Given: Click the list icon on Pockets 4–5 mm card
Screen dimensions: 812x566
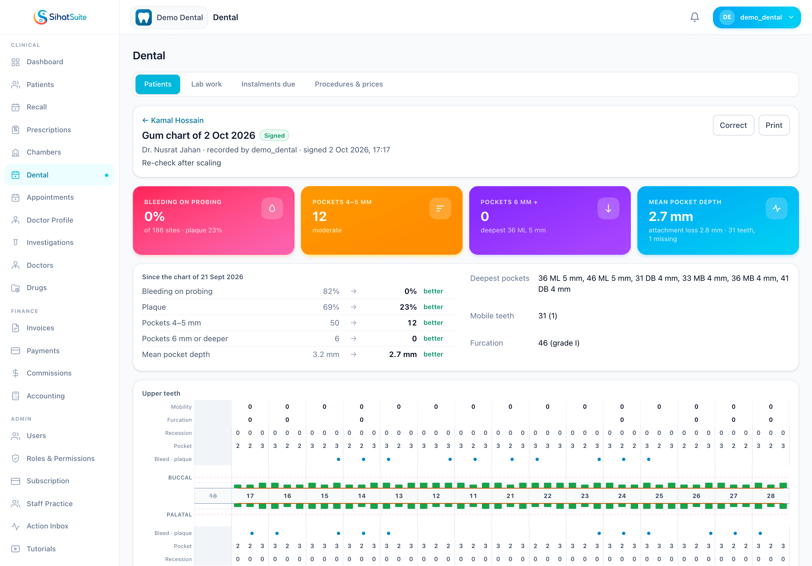Looking at the screenshot, I should (440, 208).
